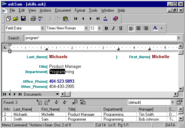The height and width of the screenshot is (128, 185).
Task: Open the Times New Roman font dropdown
Action: (x=86, y=28)
